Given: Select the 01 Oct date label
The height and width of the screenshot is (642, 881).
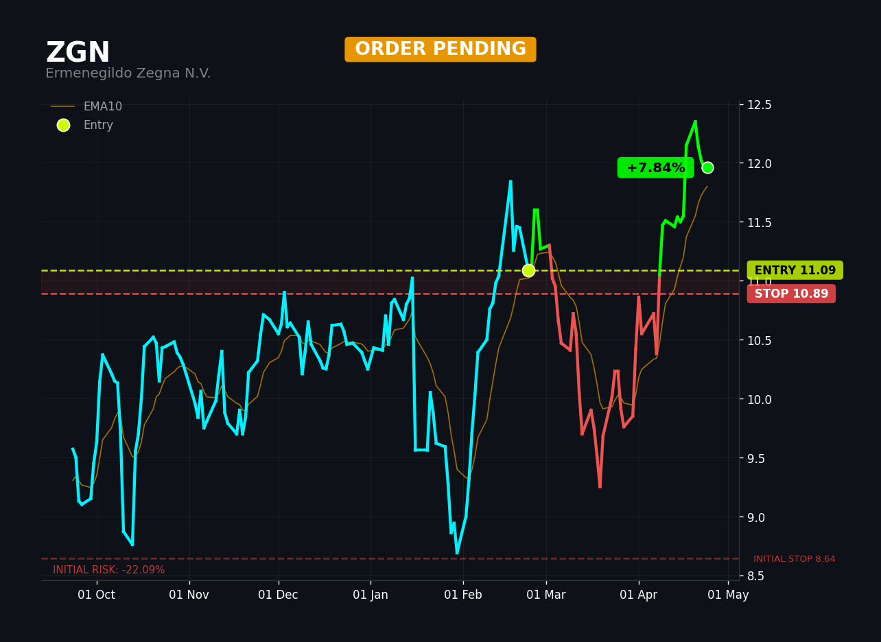Looking at the screenshot, I should pyautogui.click(x=97, y=595).
